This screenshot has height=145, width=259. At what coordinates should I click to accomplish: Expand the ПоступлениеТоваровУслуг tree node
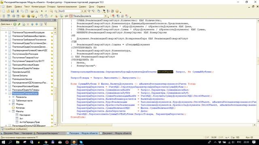tap(6, 58)
